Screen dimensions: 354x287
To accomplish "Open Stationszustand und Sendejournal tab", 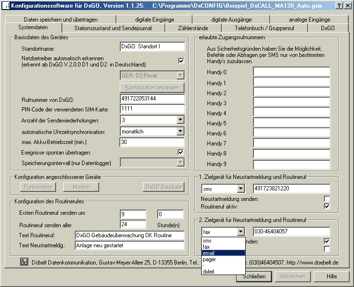I will click(x=113, y=28).
